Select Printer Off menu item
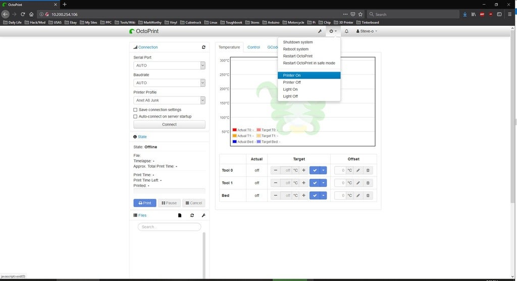Screen dimensions: 517x281 (309, 82)
